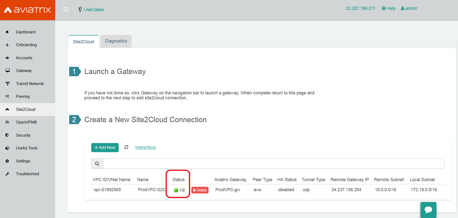The image size is (458, 218).
Task: Click the Add New button
Action: [x=105, y=147]
